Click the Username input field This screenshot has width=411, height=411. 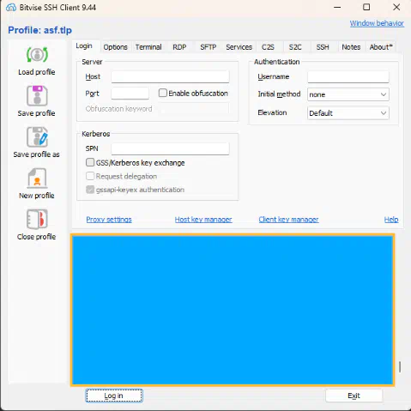(348, 76)
